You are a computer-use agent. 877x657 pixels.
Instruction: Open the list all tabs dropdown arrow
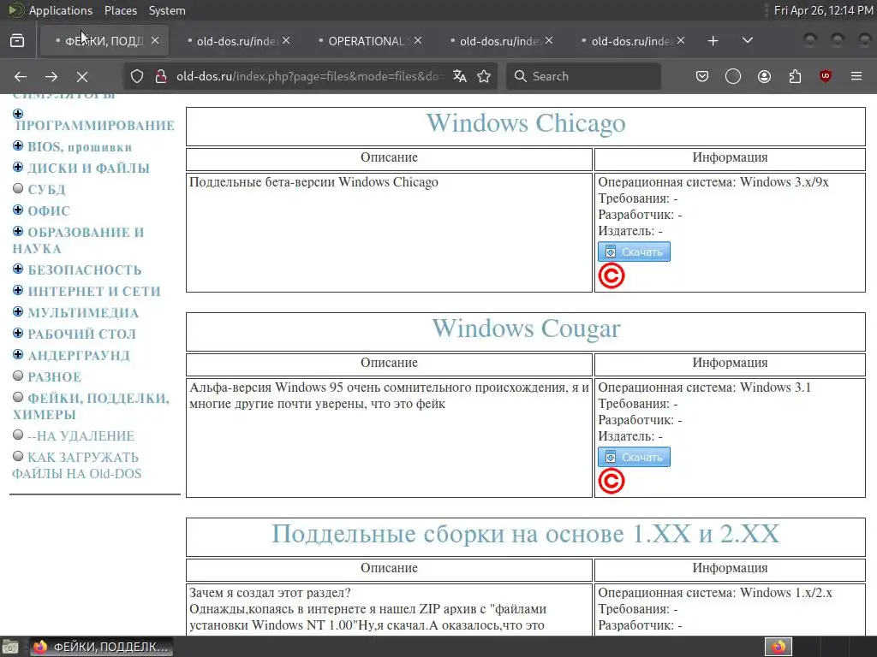[x=747, y=41]
